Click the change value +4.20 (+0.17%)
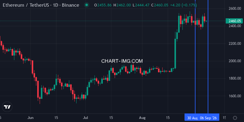244x122 pixels. [x=184, y=5]
